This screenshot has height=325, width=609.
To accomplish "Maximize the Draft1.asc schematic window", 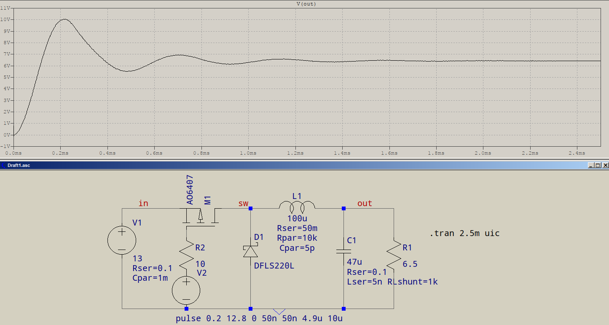I will point(598,166).
